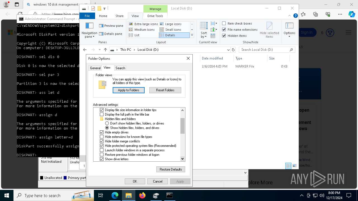Click the Properties quick access icon

[x=93, y=8]
